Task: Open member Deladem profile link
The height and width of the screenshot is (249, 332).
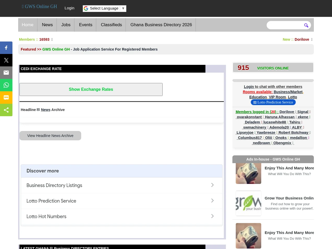Action: point(252,122)
